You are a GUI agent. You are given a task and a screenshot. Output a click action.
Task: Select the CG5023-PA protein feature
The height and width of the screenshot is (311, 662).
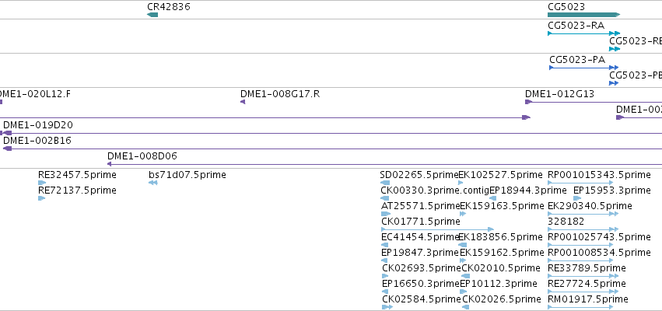584,68
